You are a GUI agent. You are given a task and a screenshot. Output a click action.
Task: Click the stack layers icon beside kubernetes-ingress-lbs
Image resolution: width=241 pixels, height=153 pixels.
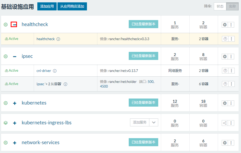[x=6, y=123]
